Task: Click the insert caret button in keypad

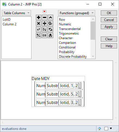Action: [51, 17]
